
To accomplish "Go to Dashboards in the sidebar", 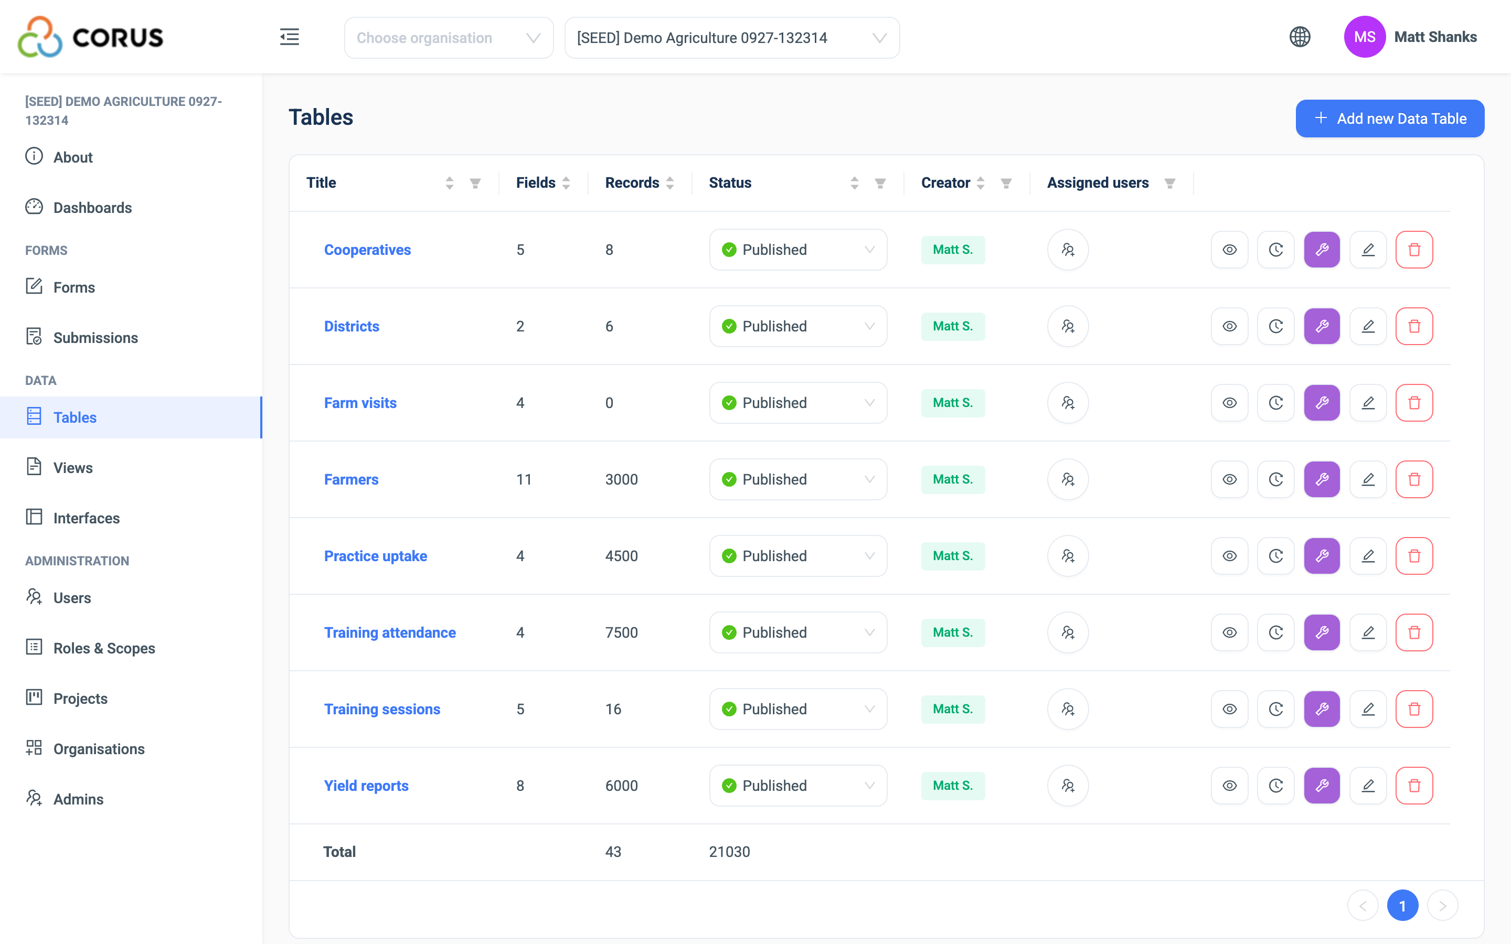I will click(x=131, y=207).
